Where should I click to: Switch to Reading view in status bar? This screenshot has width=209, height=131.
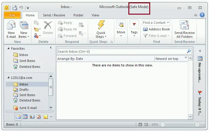[x=146, y=124]
